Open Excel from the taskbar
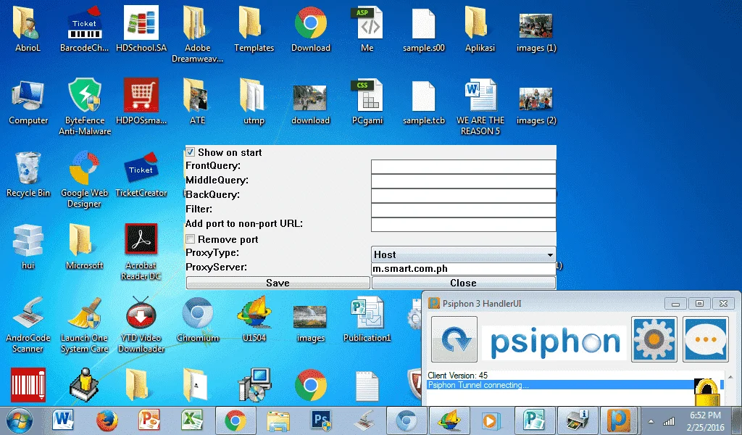 pos(192,420)
